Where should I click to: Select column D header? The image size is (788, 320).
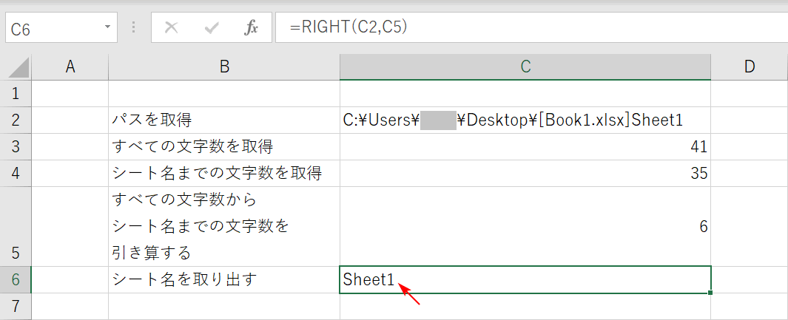coord(749,67)
